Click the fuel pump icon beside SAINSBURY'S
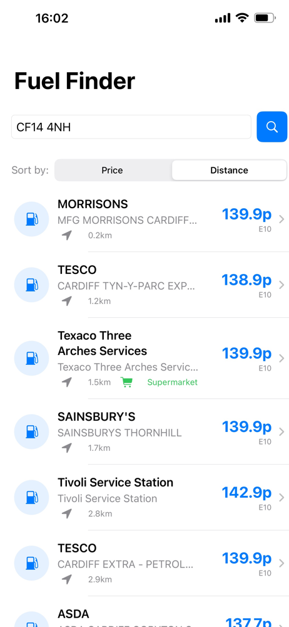 click(x=31, y=432)
